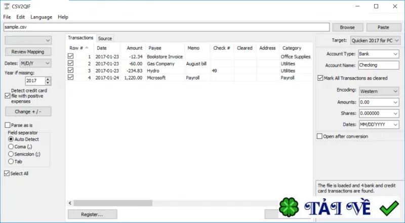Viewport: 405px width, 223px height.
Task: Open the left Dates M/D/Y dropdown
Action: click(35, 63)
